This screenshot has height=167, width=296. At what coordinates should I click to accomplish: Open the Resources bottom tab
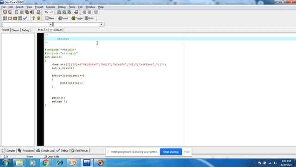(x=26, y=151)
